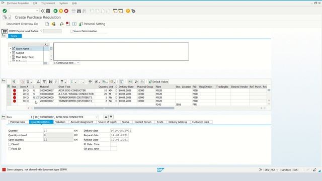322x181 pixels.
Task: Toggle the Closed checkbox
Action: pos(10,144)
